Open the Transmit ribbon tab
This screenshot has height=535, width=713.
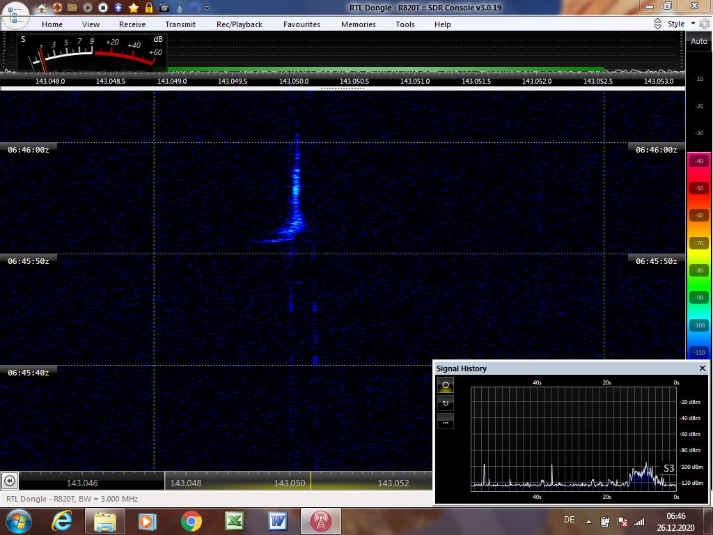click(180, 24)
